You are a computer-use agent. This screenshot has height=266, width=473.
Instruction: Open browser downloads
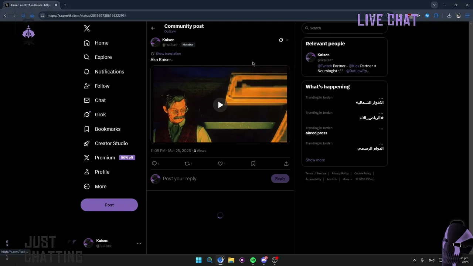click(x=449, y=16)
